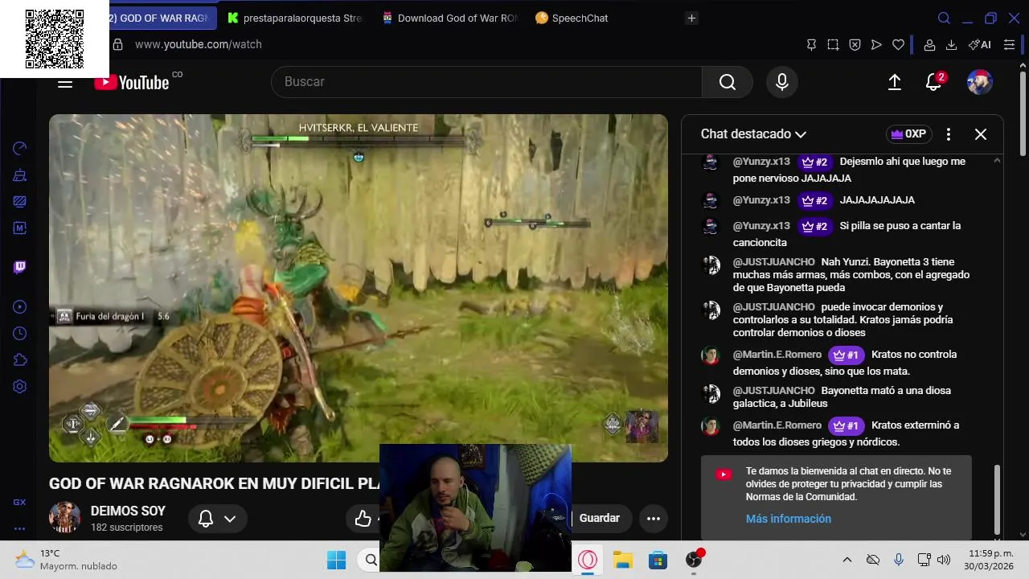The height and width of the screenshot is (579, 1029).
Task: Open YouTube account avatar menu
Action: coord(979,82)
